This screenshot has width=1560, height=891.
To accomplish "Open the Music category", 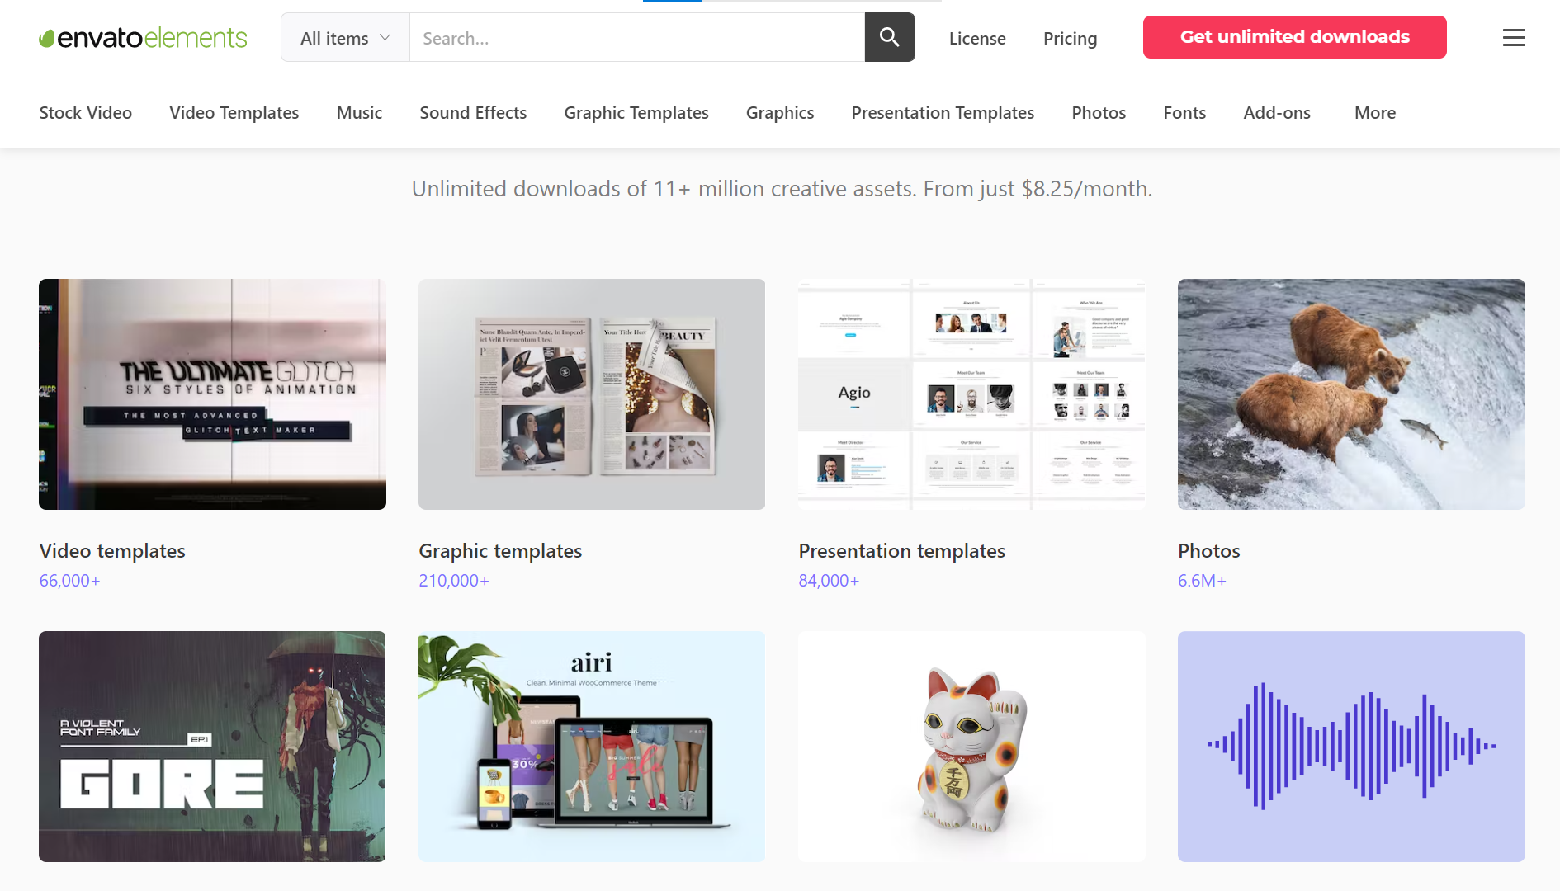I will [359, 112].
